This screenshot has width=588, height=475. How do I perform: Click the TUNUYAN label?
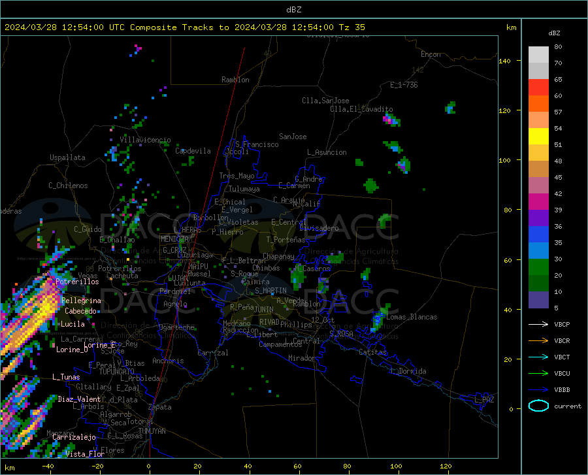pyautogui.click(x=152, y=431)
